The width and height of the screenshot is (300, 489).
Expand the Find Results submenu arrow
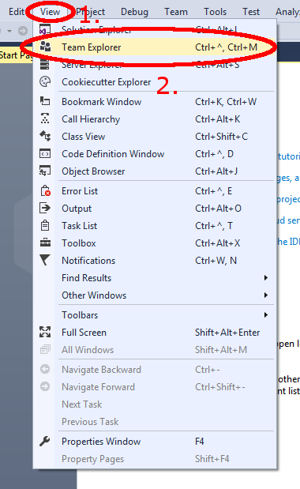coord(266,277)
